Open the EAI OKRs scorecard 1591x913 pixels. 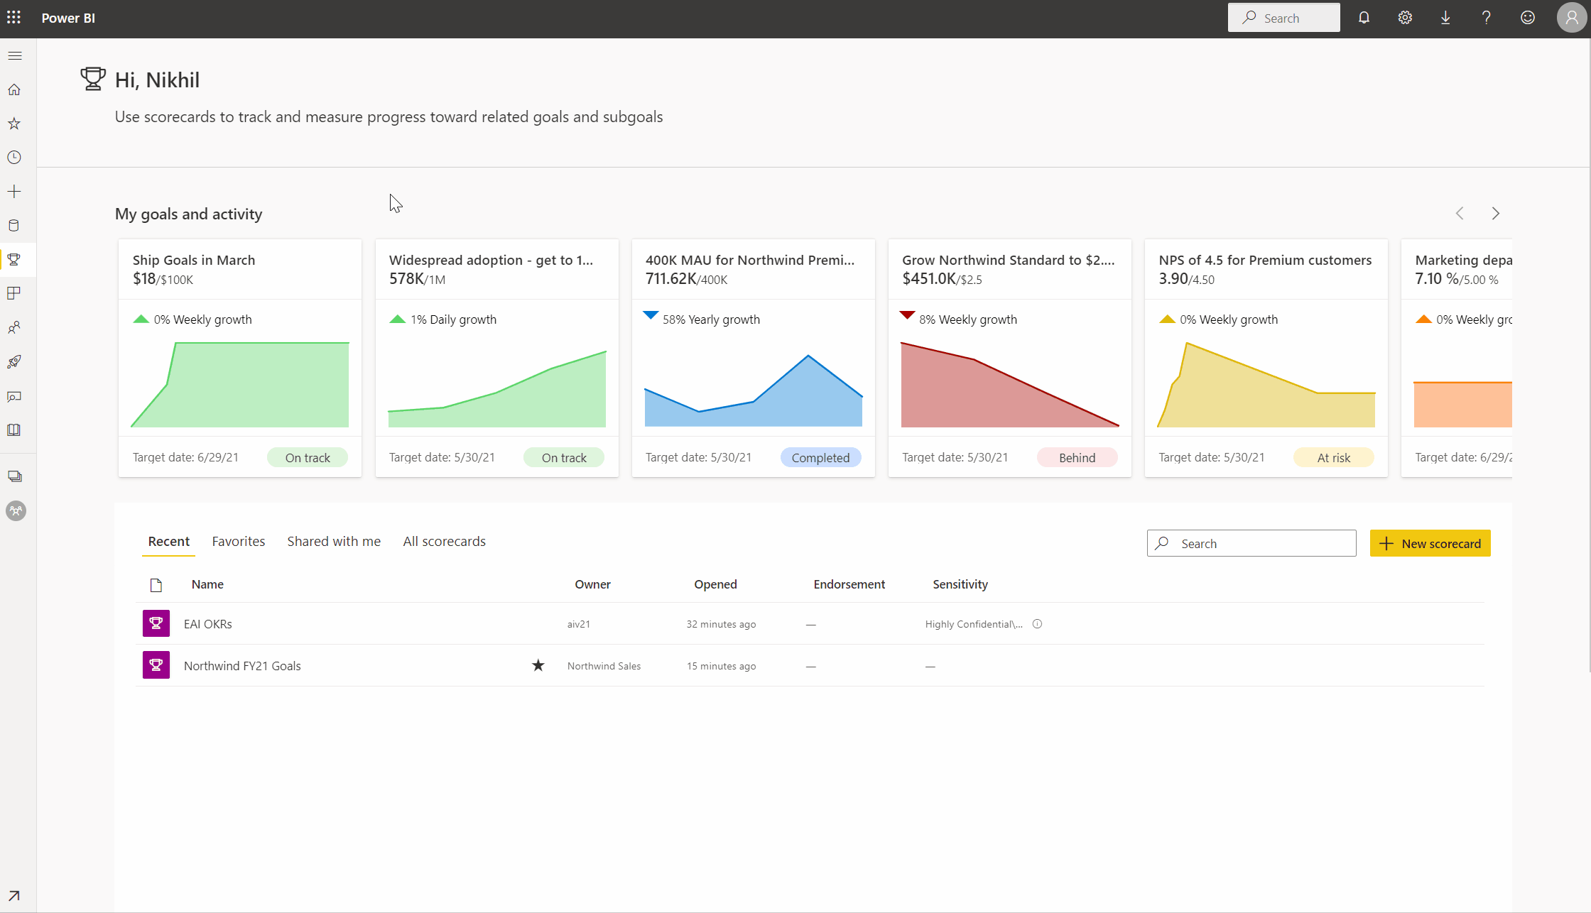click(x=208, y=624)
